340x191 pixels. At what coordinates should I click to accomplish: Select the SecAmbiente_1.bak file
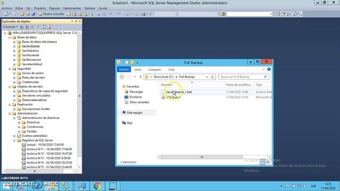click(179, 92)
